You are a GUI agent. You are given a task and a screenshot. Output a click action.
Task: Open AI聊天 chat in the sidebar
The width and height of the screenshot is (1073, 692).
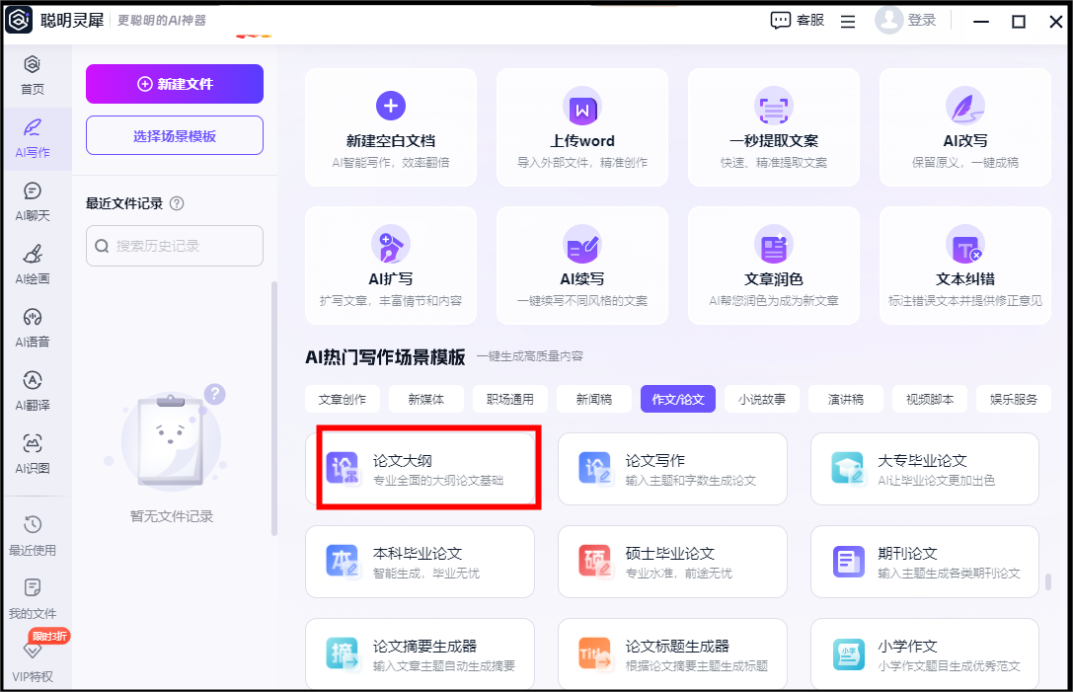tap(33, 200)
